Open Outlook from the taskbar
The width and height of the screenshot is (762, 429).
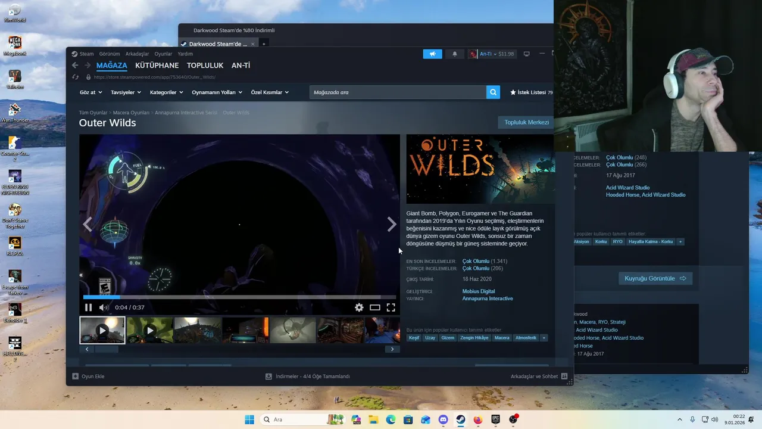tap(426, 419)
